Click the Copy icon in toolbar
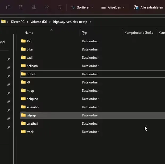The image size is (165, 164). pos(8,7)
